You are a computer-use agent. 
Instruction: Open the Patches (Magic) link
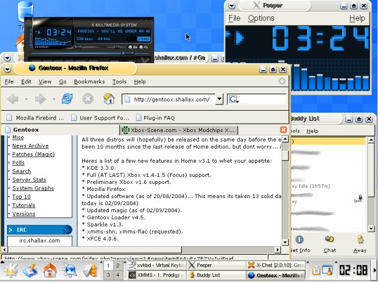(34, 154)
